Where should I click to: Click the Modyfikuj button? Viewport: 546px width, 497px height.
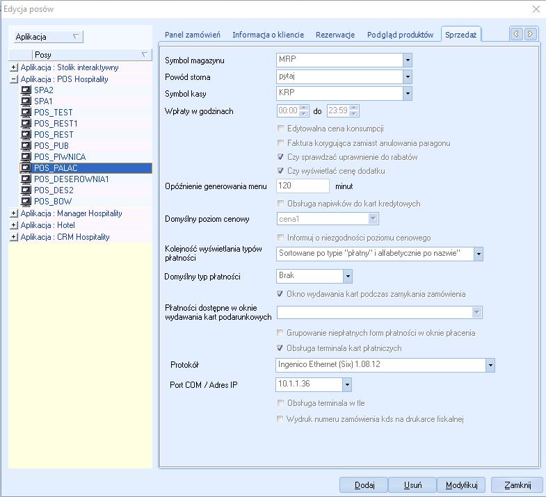point(461,485)
